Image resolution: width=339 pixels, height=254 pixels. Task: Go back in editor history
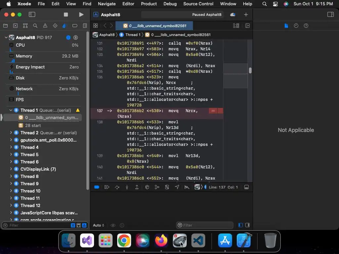105,26
